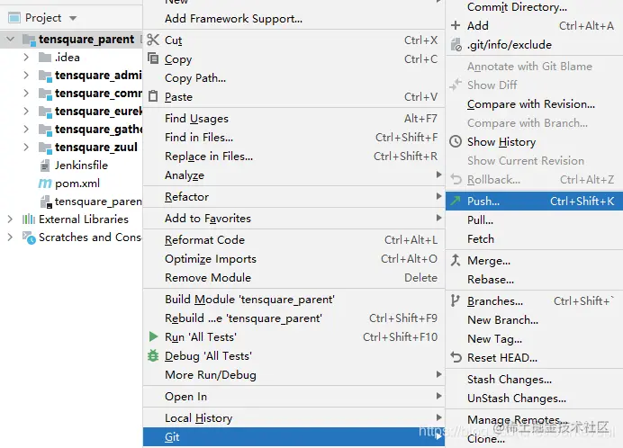Choose UnStash Changes... entry
The width and height of the screenshot is (623, 448).
tap(534, 399)
